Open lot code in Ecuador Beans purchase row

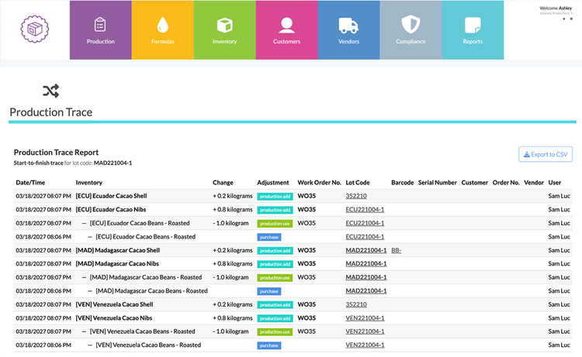click(x=365, y=237)
